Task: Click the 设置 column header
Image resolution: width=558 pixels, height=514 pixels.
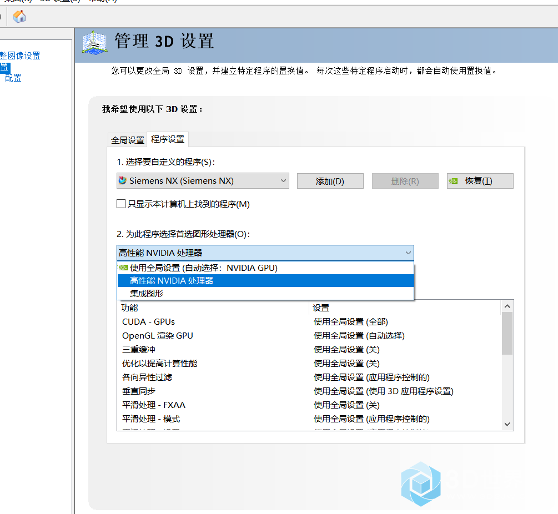Action: coord(405,308)
